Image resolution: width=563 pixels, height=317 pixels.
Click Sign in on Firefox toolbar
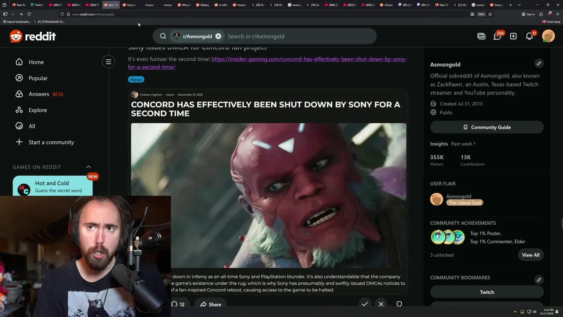(528, 14)
